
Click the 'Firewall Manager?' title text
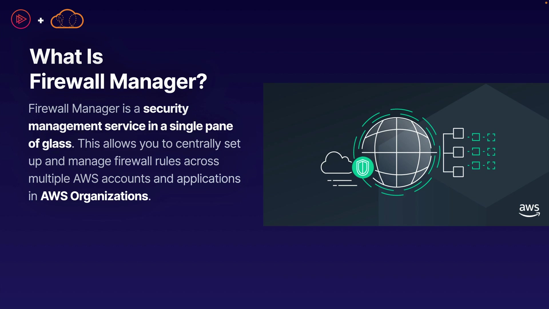pos(118,81)
